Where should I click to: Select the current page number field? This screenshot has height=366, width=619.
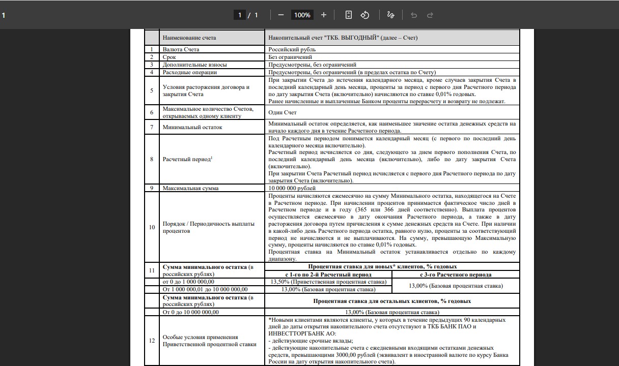point(240,15)
